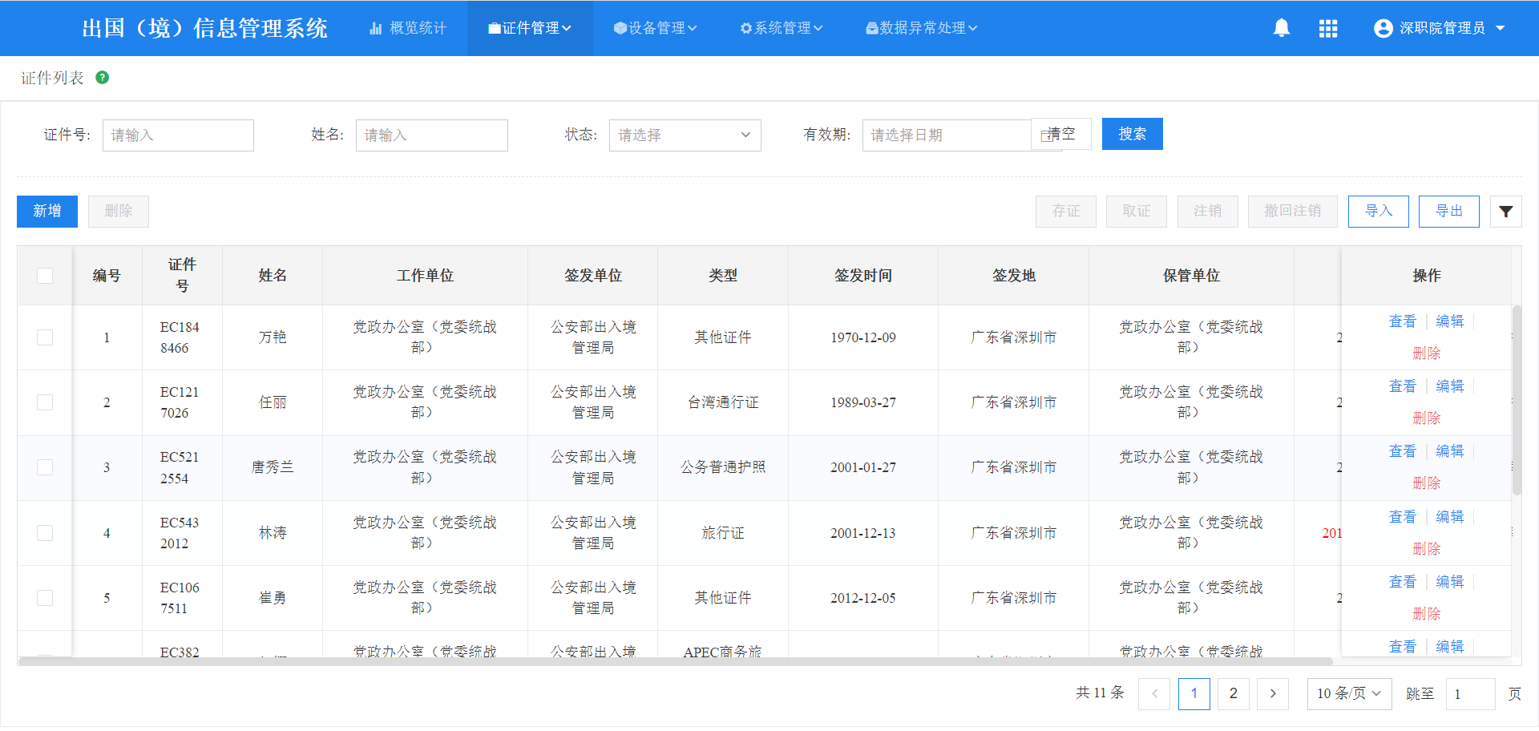Toggle the select-all header checkbox
Viewport: 1539px width, 731px height.
(x=45, y=276)
